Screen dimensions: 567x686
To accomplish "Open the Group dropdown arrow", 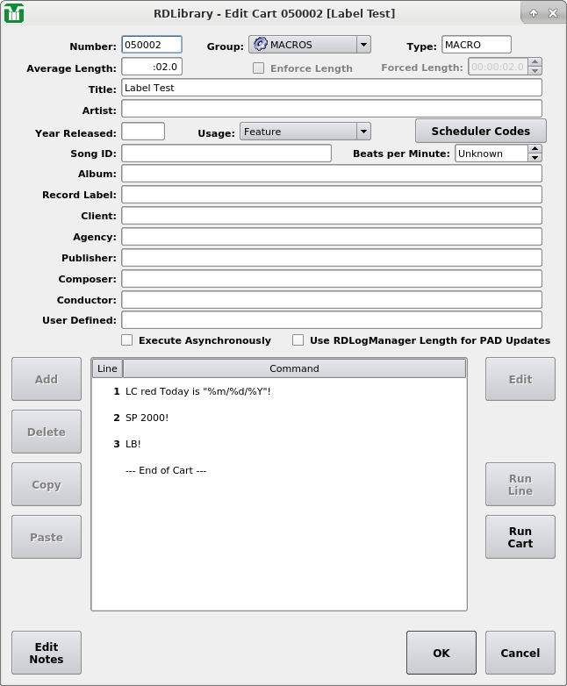I will (x=363, y=45).
